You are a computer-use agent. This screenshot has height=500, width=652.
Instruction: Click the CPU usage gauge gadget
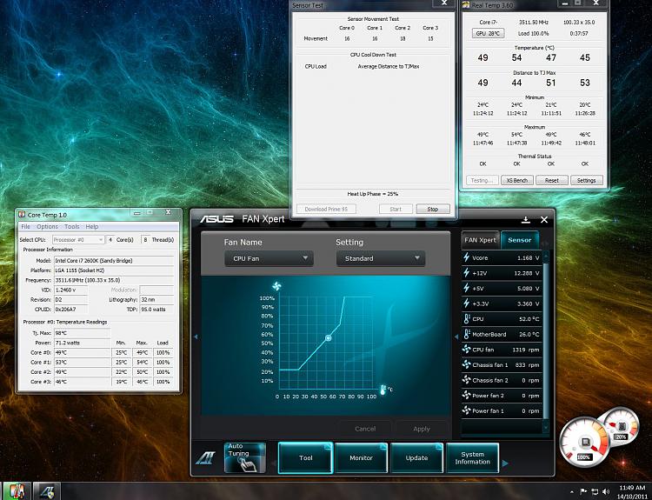pos(584,442)
